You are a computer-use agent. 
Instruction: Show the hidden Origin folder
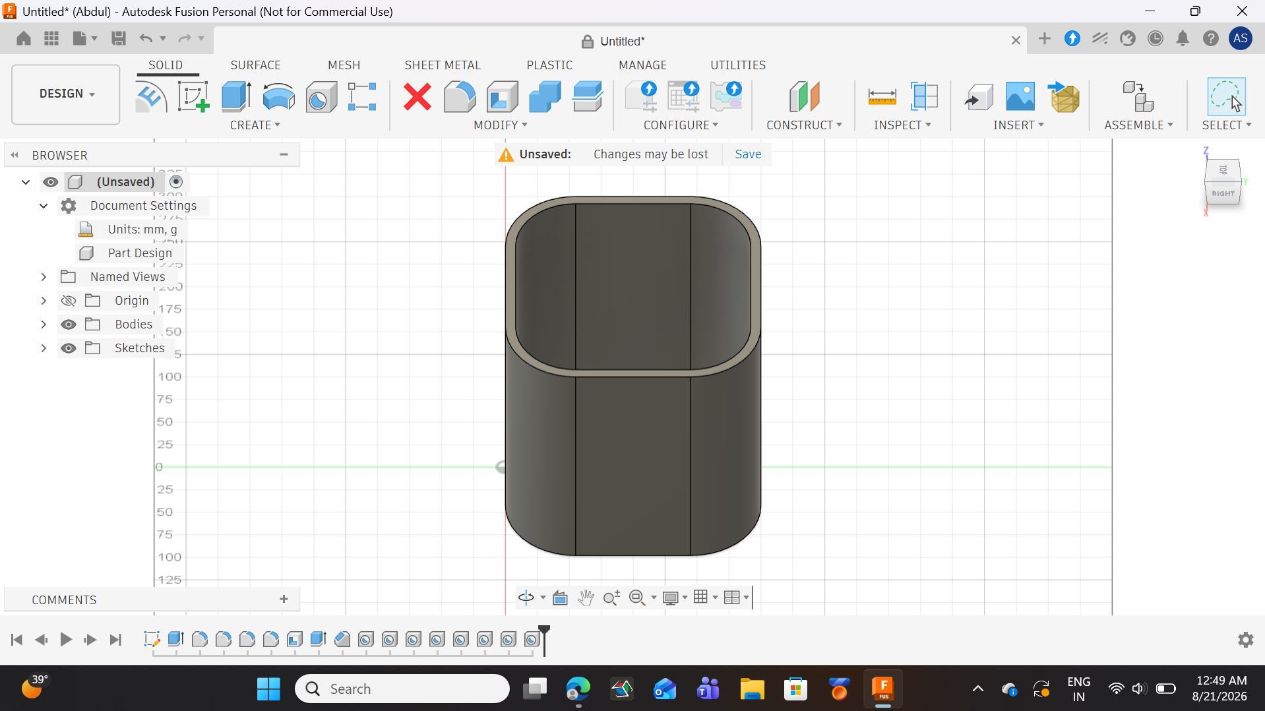pyautogui.click(x=69, y=301)
